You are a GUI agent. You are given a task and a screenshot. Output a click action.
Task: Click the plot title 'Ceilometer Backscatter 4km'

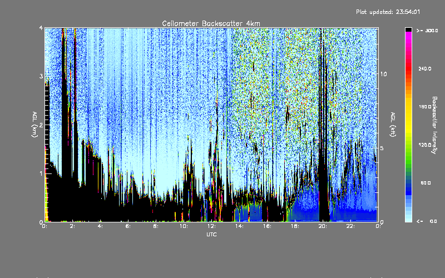tap(211, 23)
